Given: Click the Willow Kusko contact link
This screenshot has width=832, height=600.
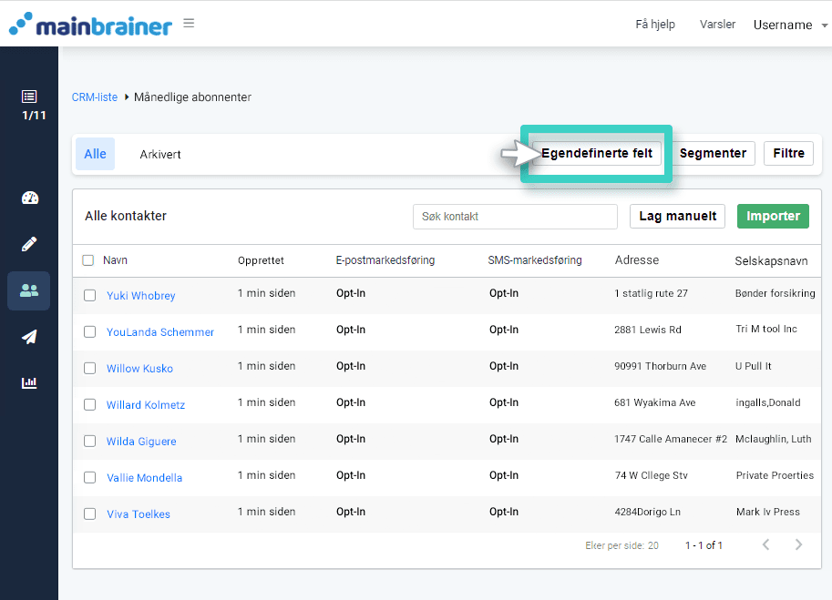Looking at the screenshot, I should pyautogui.click(x=139, y=368).
